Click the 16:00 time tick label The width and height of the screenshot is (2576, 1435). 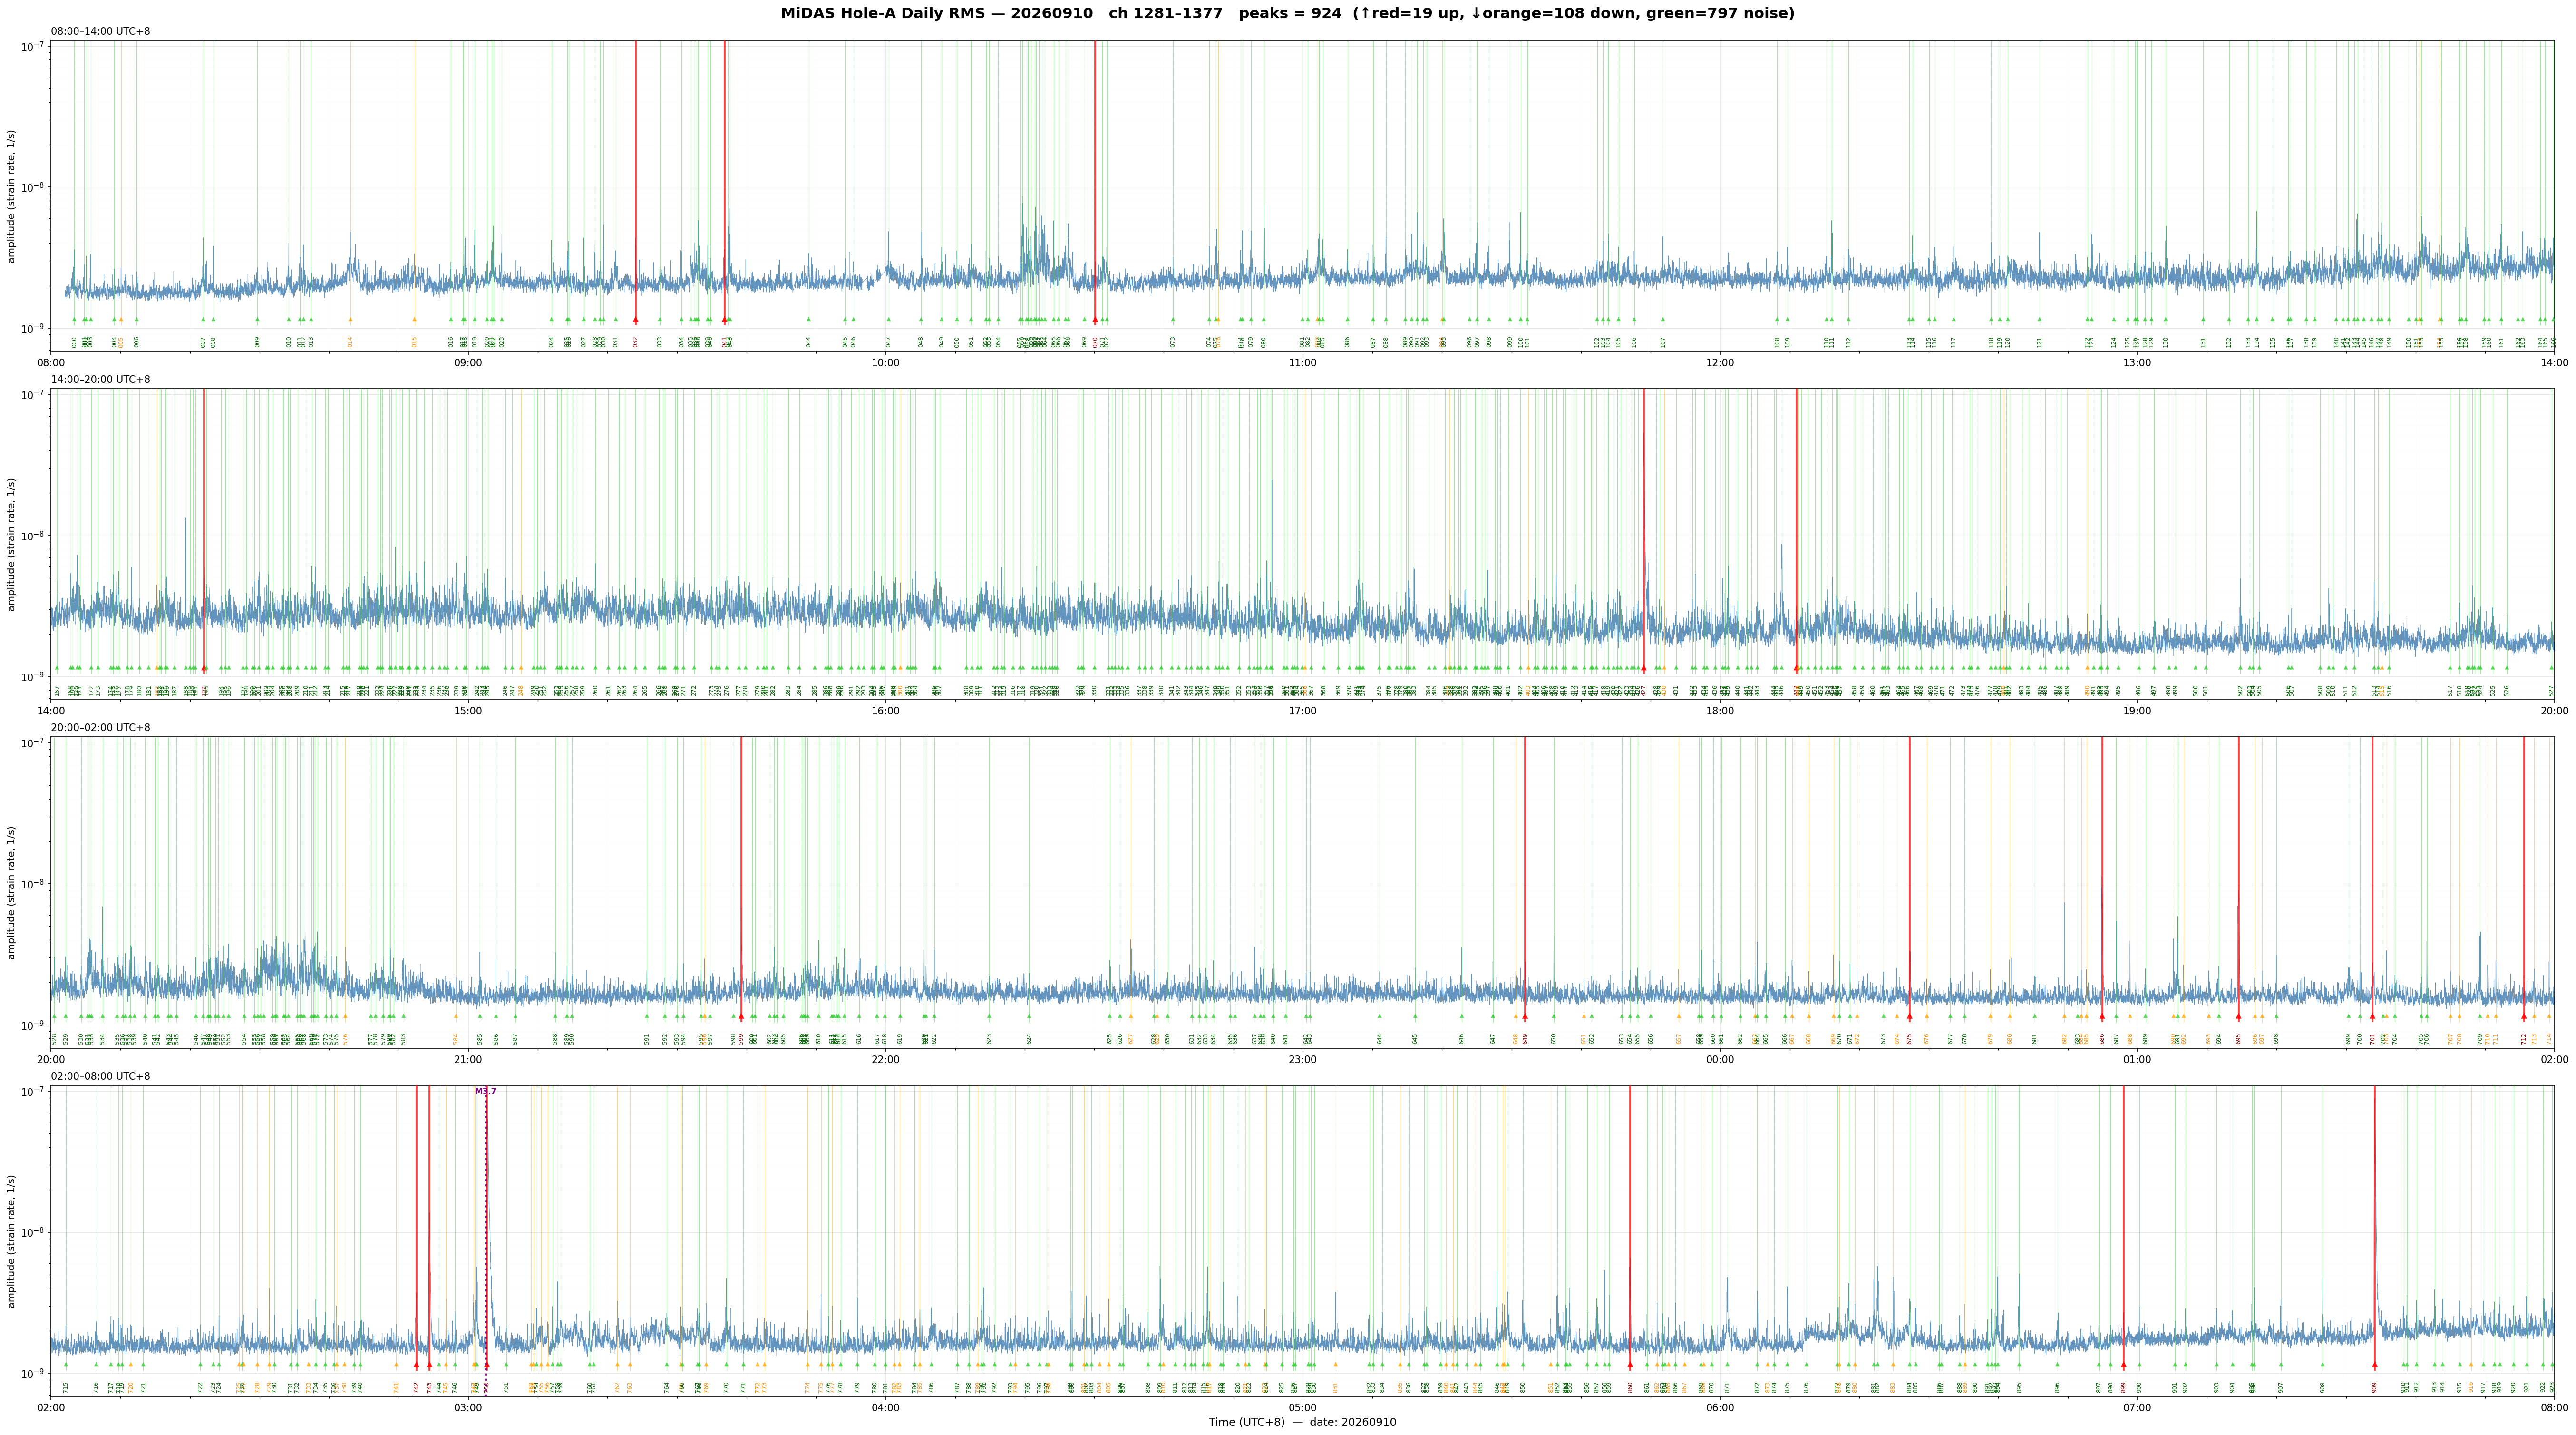(885, 711)
